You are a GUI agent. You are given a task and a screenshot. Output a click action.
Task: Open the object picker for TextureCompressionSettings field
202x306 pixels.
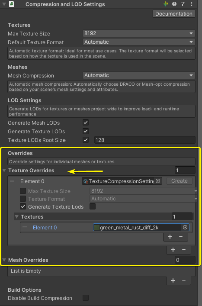point(158,181)
